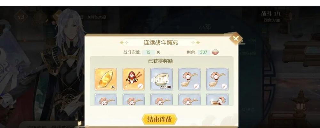Click the first spoon reward in second row

[x=106, y=100]
